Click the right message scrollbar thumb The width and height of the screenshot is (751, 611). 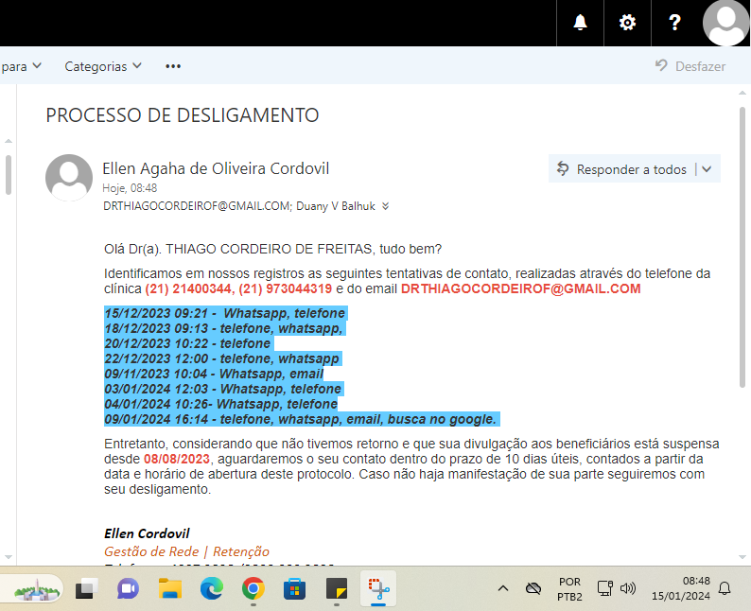(742, 247)
